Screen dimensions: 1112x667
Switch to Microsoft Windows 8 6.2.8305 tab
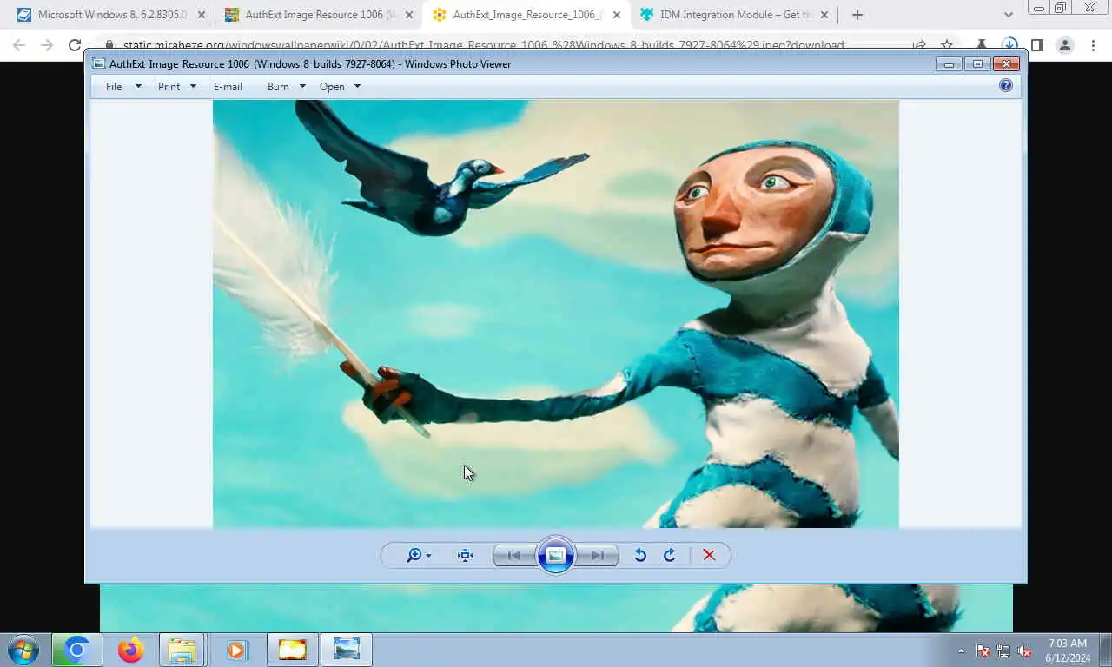[x=112, y=15]
